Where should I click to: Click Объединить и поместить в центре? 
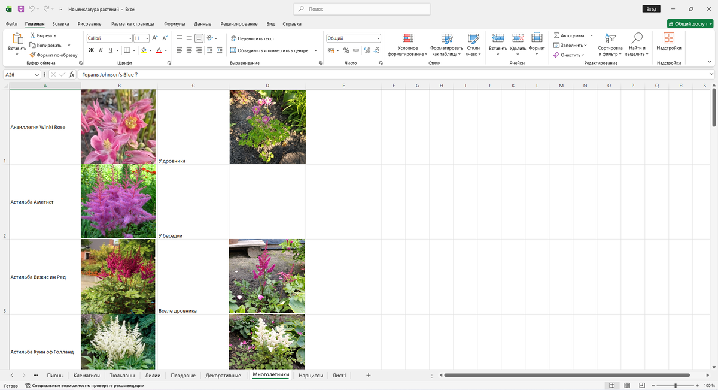point(269,50)
